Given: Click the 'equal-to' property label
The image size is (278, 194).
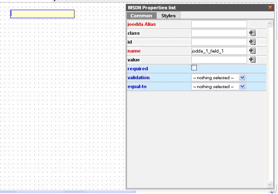Looking at the screenshot, I should [137, 86].
